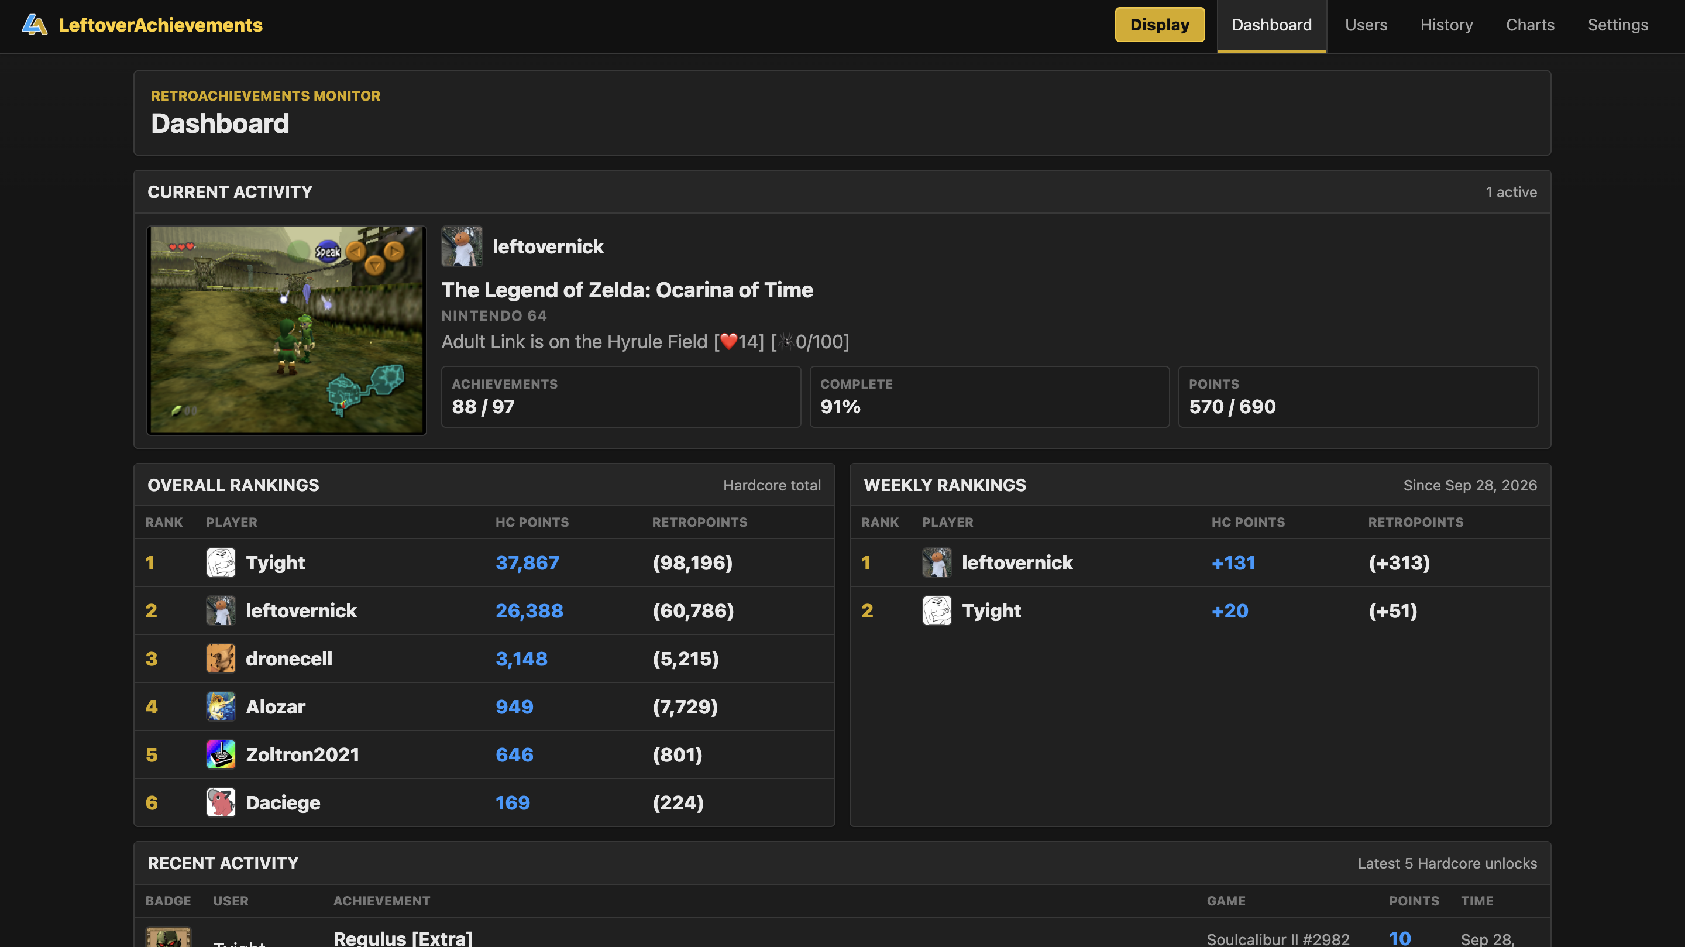Click the 37,867 HC points value
Image resolution: width=1685 pixels, height=947 pixels.
(x=527, y=563)
